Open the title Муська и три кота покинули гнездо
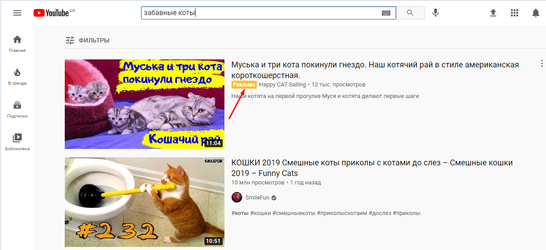Viewport: 546px width, 250px height. (x=375, y=70)
